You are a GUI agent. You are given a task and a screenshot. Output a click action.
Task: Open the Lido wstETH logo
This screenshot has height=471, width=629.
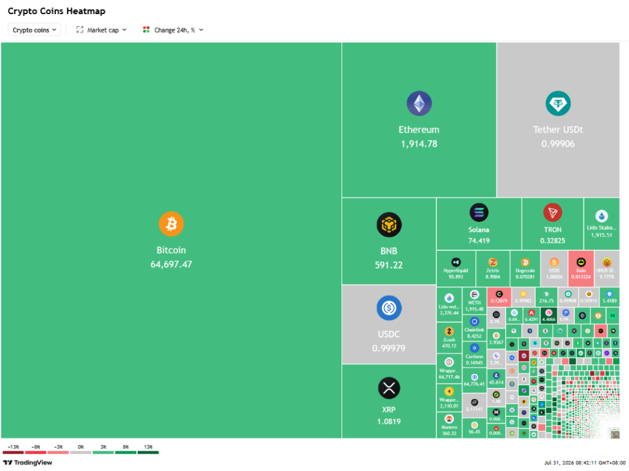pyautogui.click(x=449, y=298)
